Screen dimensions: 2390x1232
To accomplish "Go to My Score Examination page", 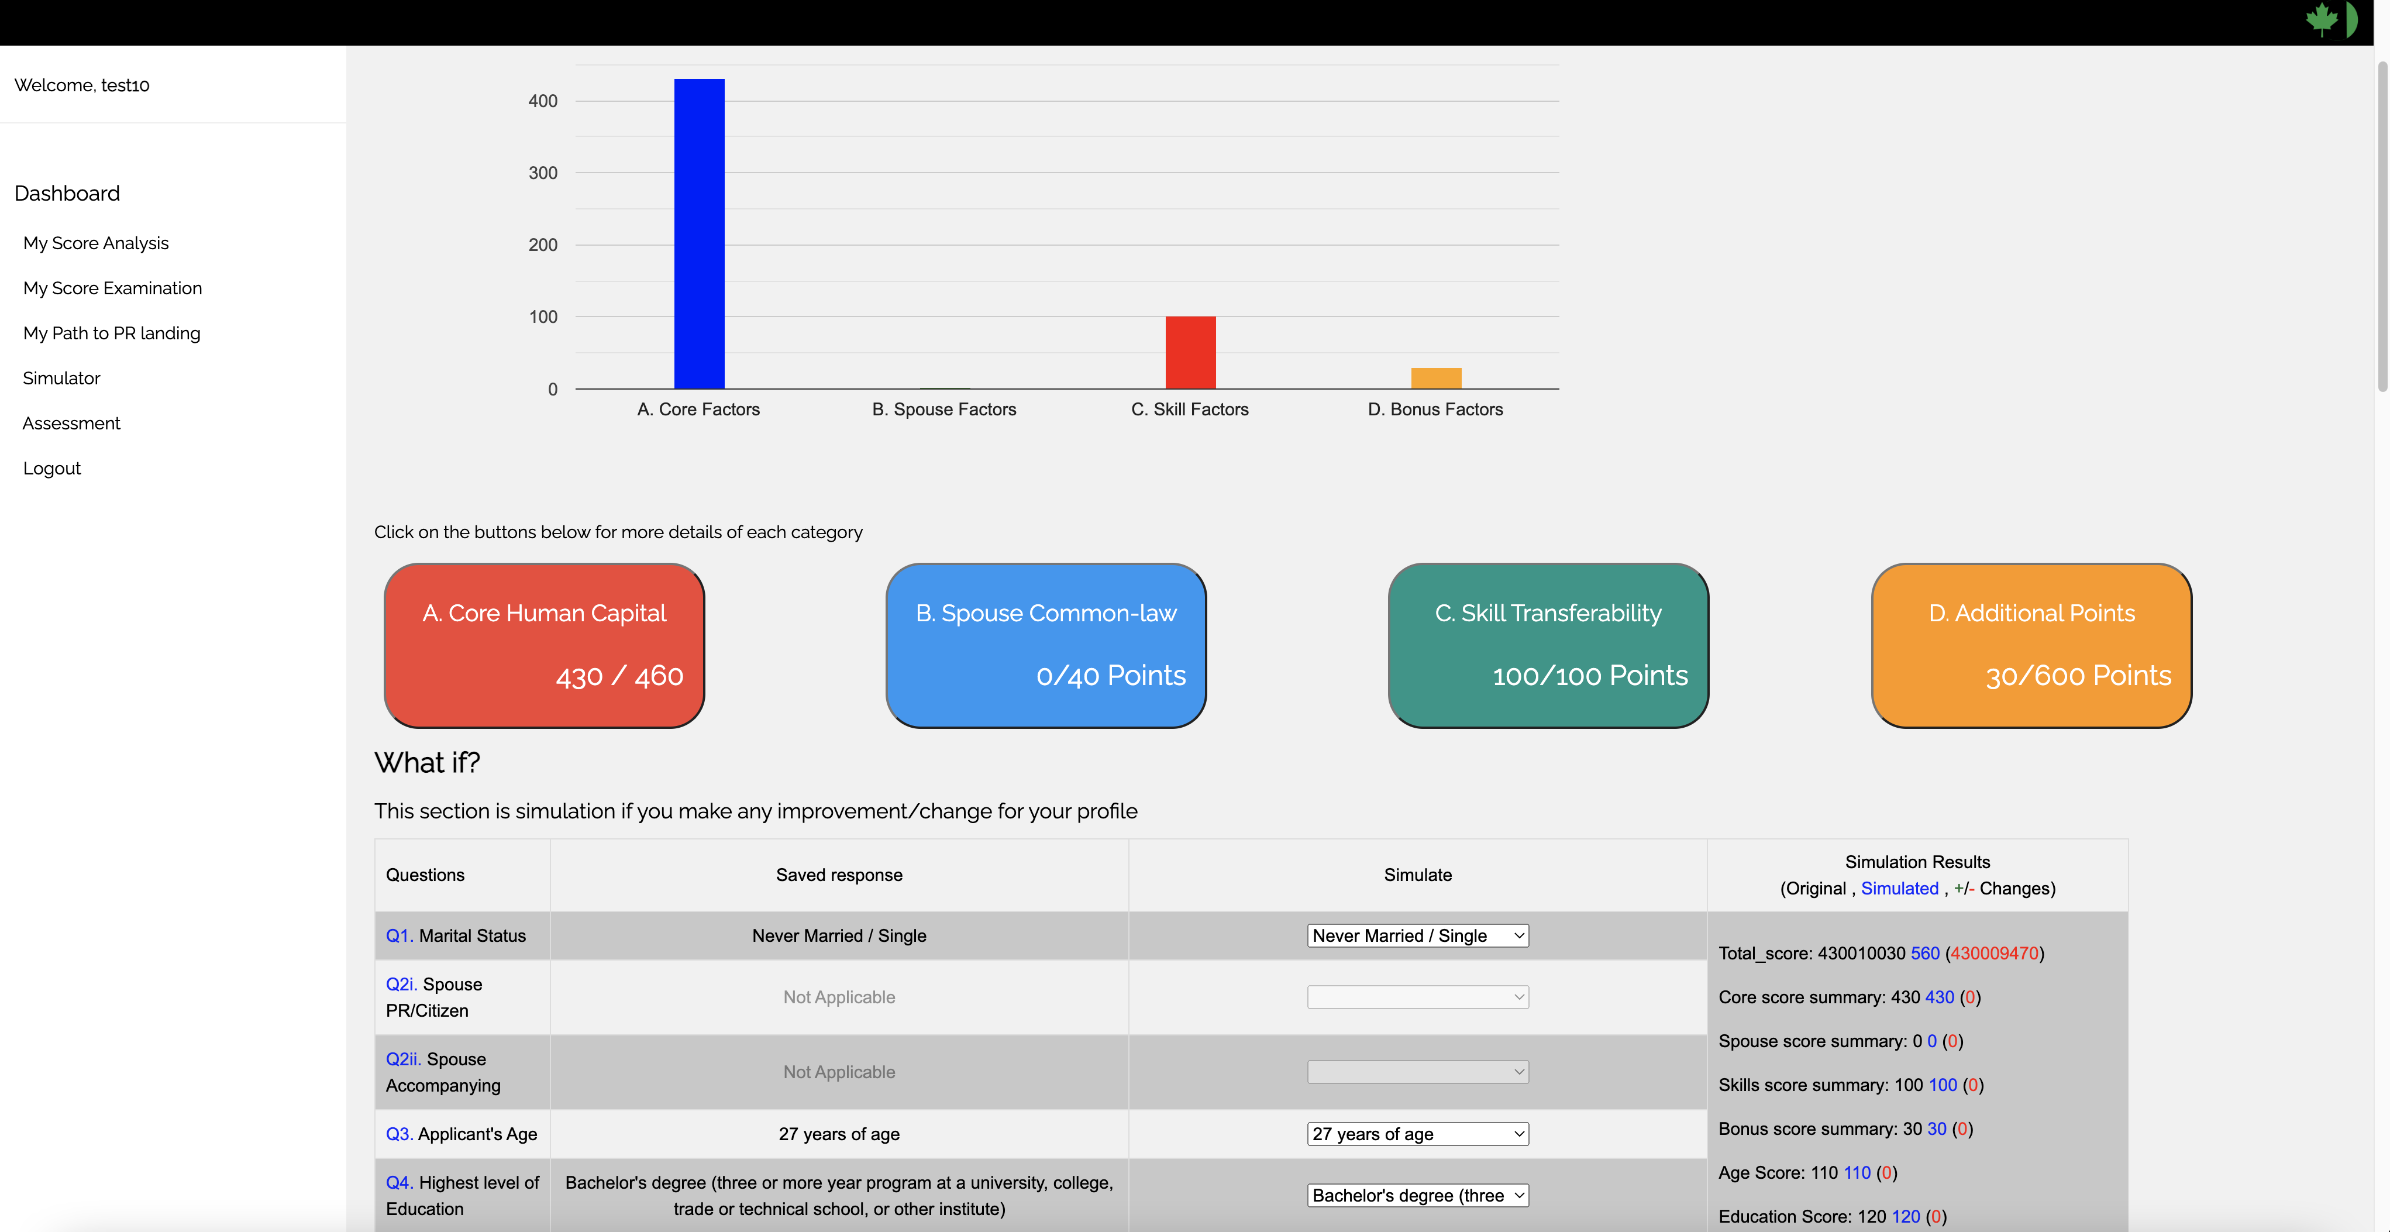I will 112,288.
